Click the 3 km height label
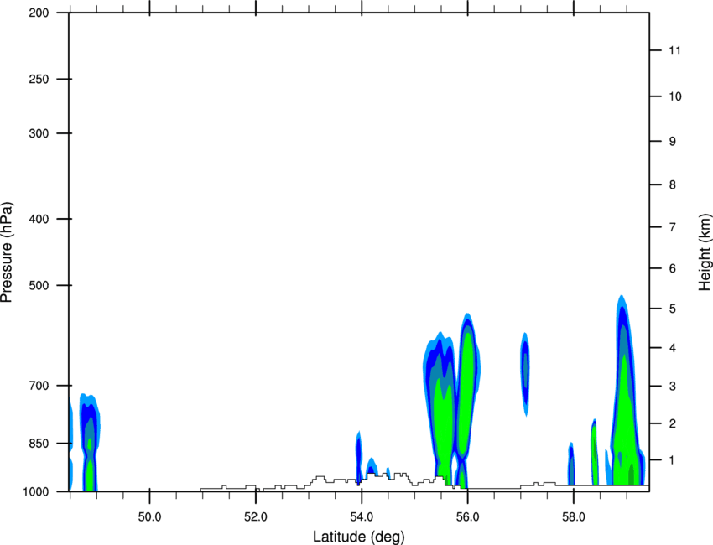713x545 pixels. pyautogui.click(x=673, y=387)
